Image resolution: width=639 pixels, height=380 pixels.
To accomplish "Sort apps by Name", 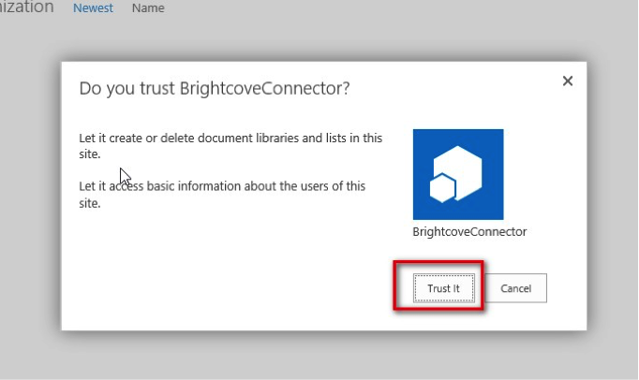I will coord(148,8).
